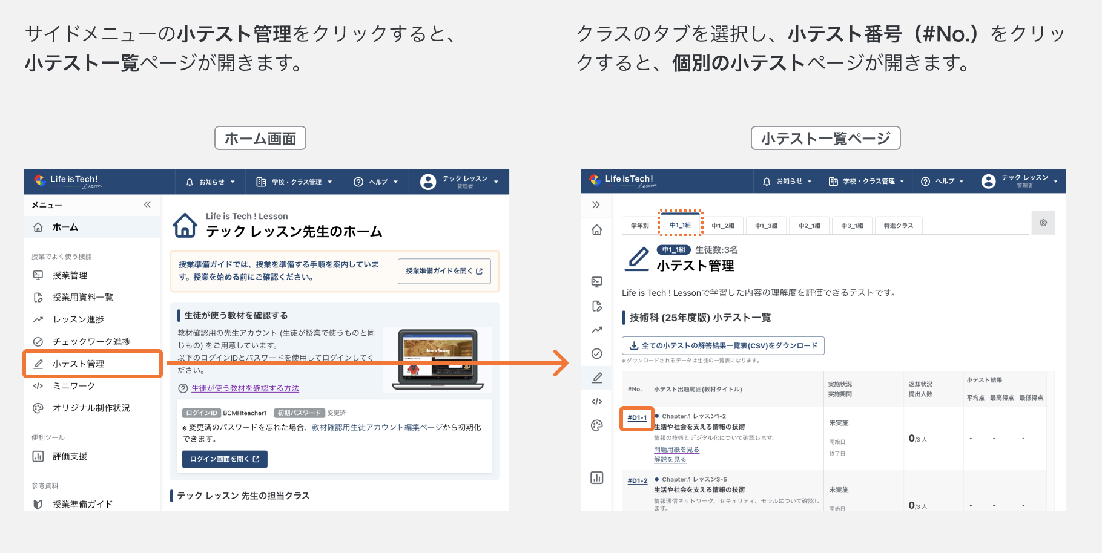Open オリジナル制作状況 via the palette icon

[x=597, y=425]
